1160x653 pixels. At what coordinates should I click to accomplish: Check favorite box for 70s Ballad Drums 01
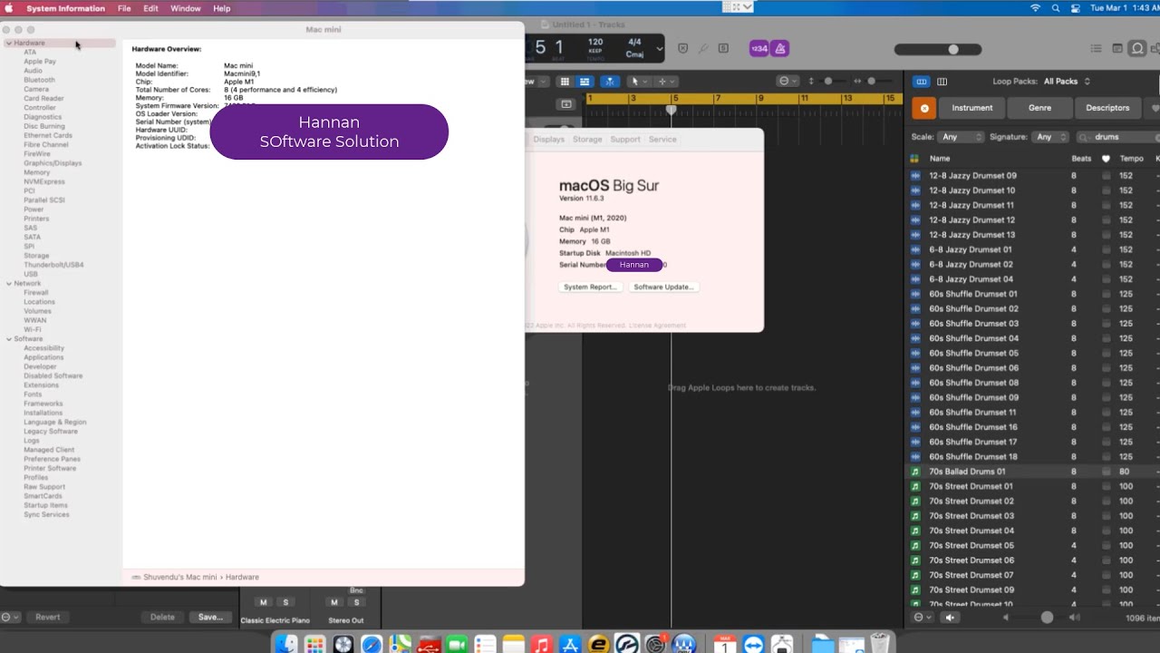[x=1106, y=472]
